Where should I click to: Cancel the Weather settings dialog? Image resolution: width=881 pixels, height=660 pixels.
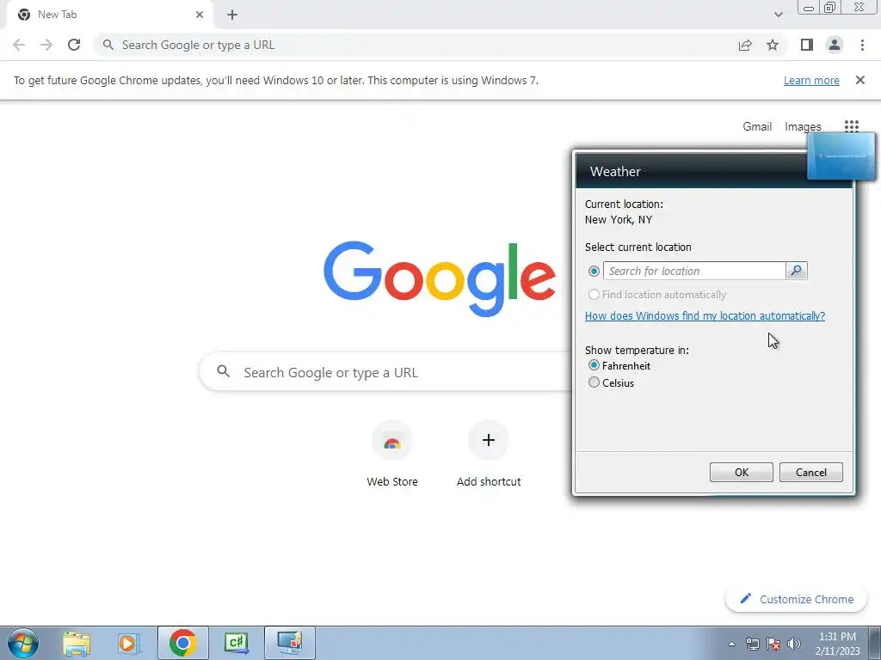coord(811,473)
